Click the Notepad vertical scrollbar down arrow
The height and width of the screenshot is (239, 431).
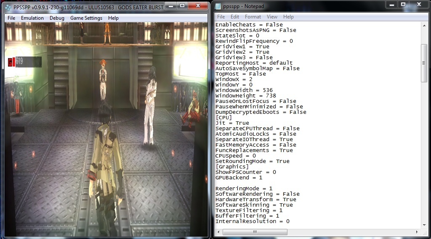pyautogui.click(x=424, y=225)
